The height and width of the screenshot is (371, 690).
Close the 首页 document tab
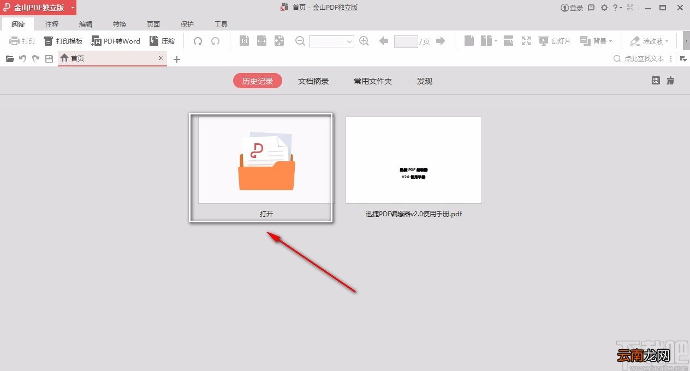tap(161, 58)
